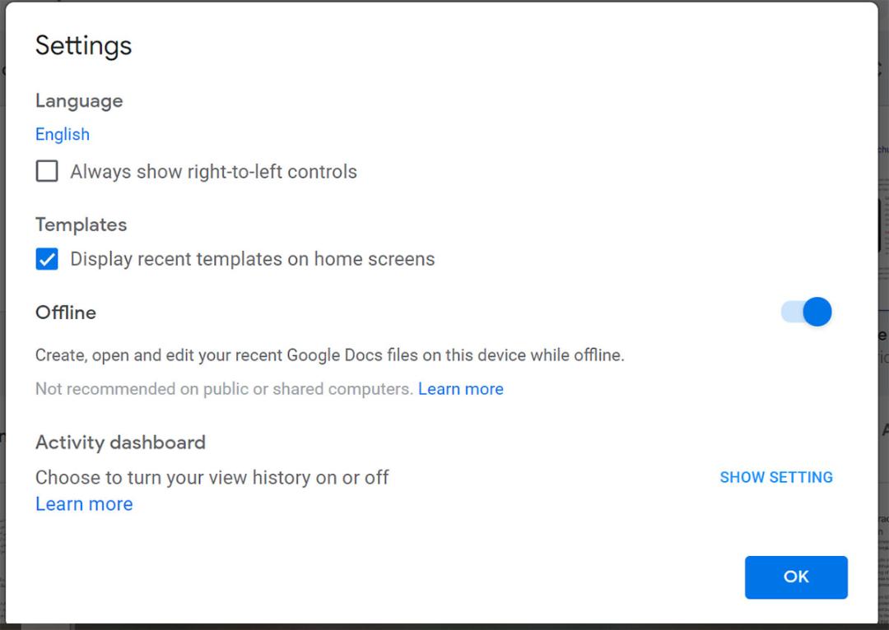The height and width of the screenshot is (630, 889).
Task: Confirm settings with the OK button
Action: (x=796, y=577)
